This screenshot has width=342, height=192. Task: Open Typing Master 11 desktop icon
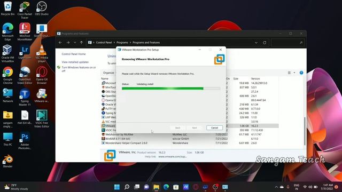click(25, 97)
